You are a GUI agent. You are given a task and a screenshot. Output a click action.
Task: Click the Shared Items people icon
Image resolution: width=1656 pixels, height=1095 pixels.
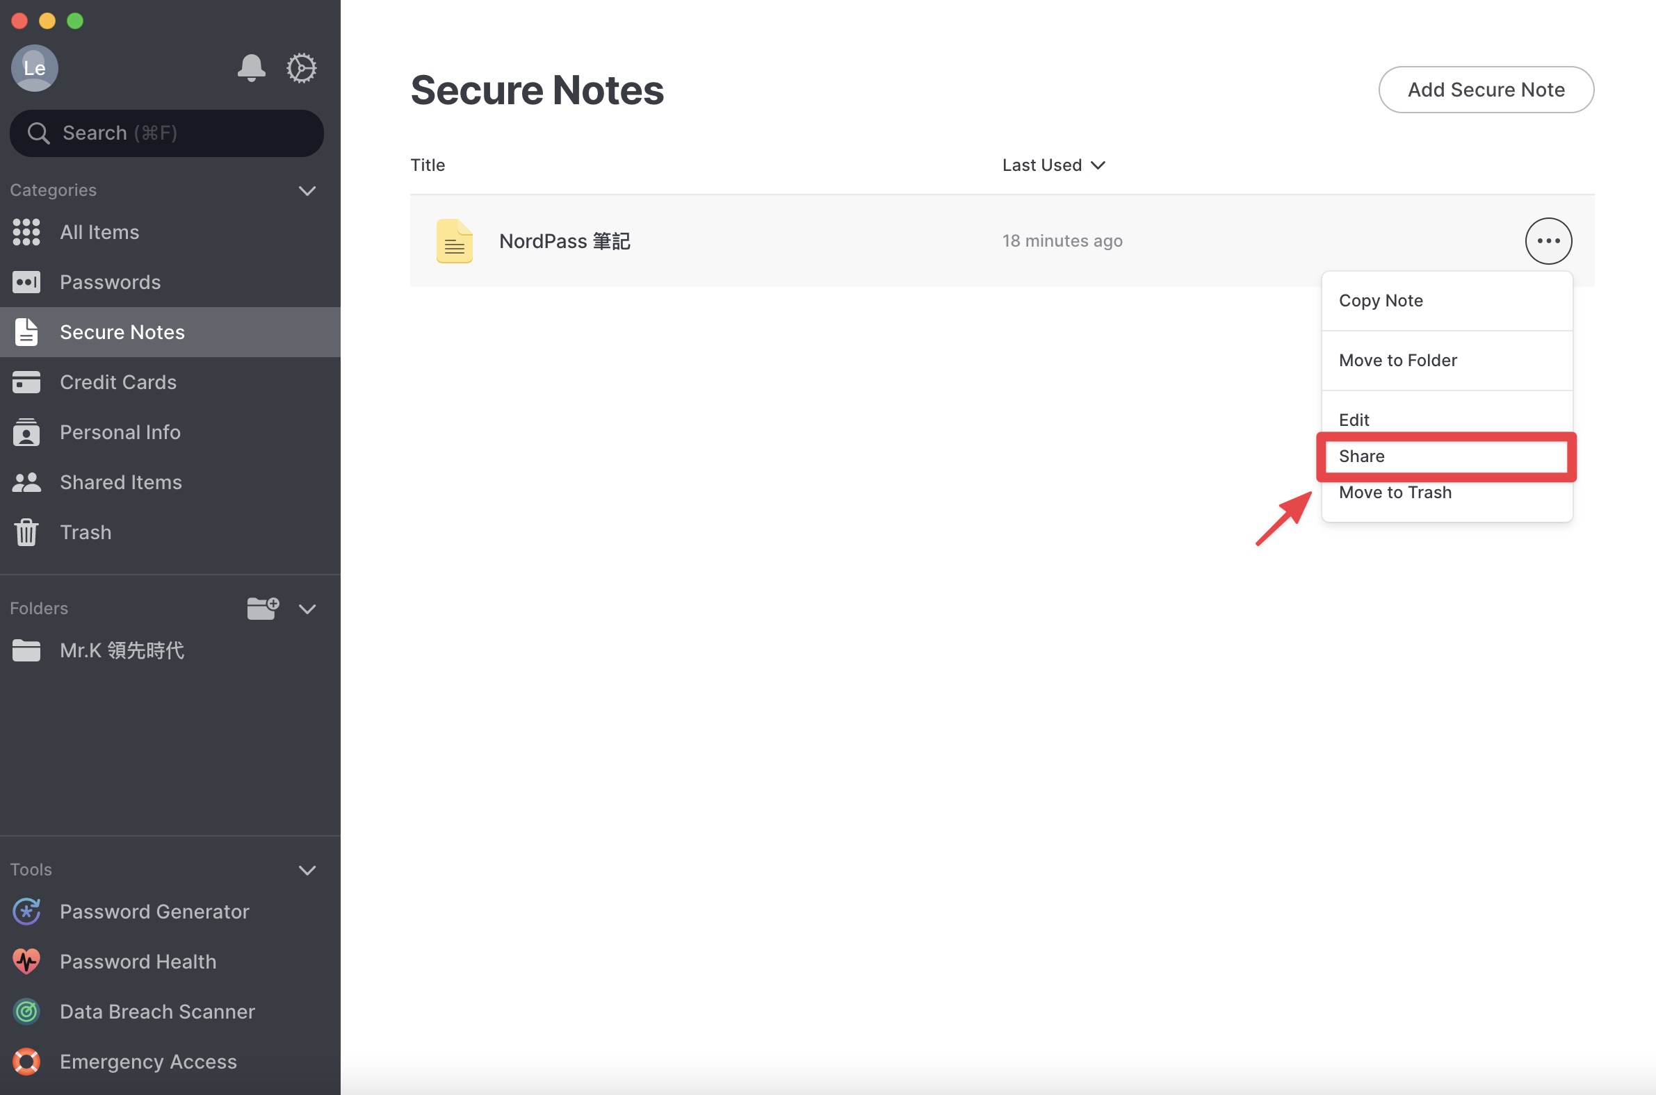tap(26, 483)
